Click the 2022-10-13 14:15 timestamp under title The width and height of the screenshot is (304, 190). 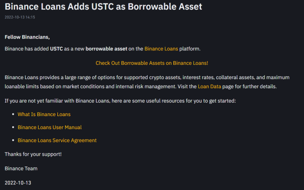20,17
